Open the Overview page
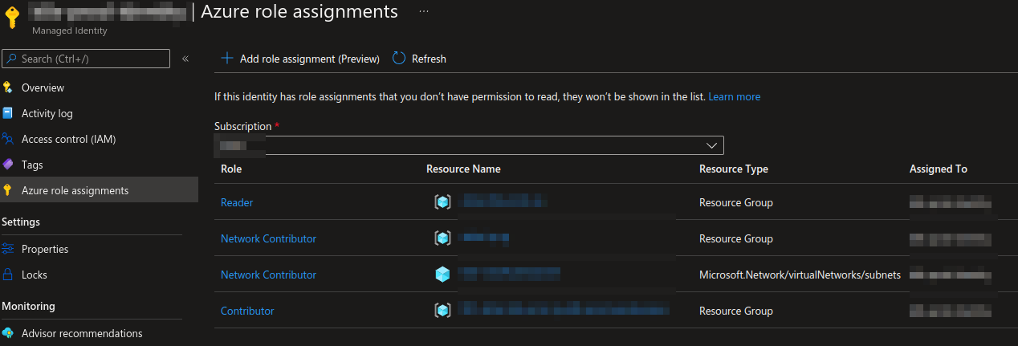This screenshot has width=1018, height=346. point(43,88)
